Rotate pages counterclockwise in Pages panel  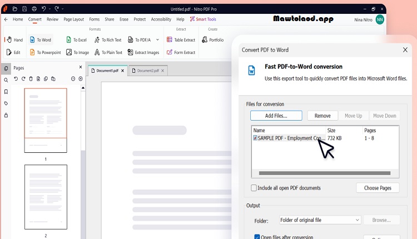point(16,79)
